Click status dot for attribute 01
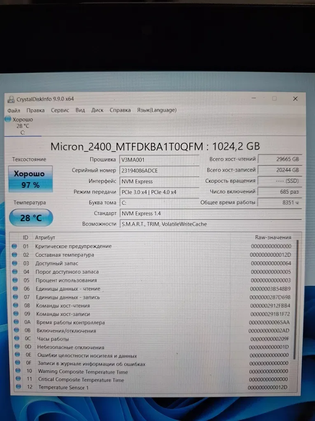This screenshot has height=421, width=315. (14, 246)
